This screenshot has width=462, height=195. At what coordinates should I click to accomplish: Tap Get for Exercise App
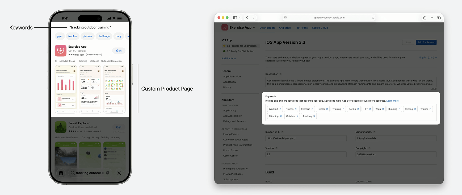coord(119,51)
